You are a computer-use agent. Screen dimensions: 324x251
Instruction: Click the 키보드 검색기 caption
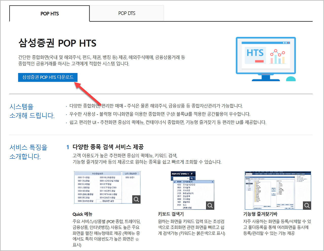[x=171, y=214]
